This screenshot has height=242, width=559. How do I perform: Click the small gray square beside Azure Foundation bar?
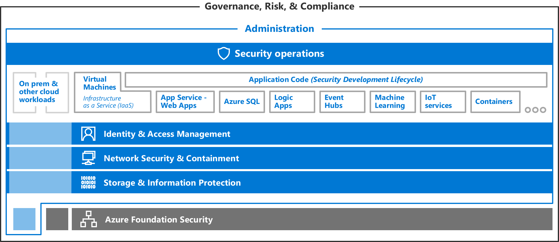[57, 219]
